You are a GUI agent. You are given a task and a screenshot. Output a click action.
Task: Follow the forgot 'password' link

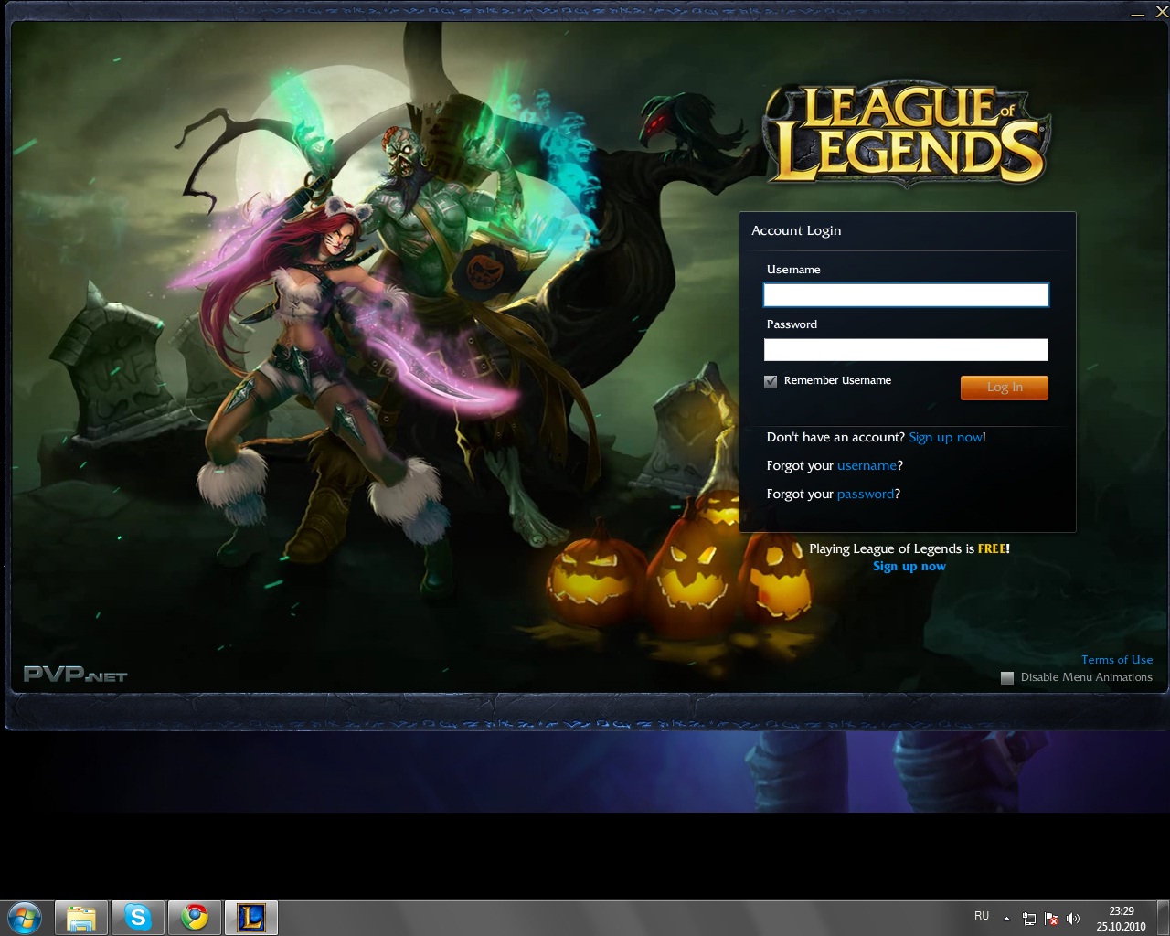pyautogui.click(x=865, y=494)
